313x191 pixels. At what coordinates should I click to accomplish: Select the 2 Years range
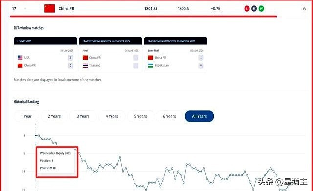(54, 116)
